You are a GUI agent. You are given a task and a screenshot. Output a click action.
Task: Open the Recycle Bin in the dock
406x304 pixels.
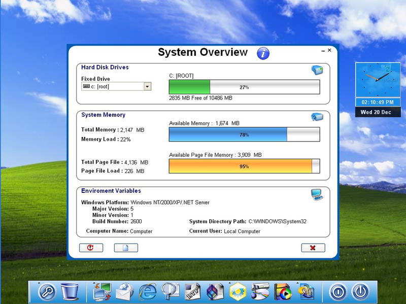pos(70,292)
